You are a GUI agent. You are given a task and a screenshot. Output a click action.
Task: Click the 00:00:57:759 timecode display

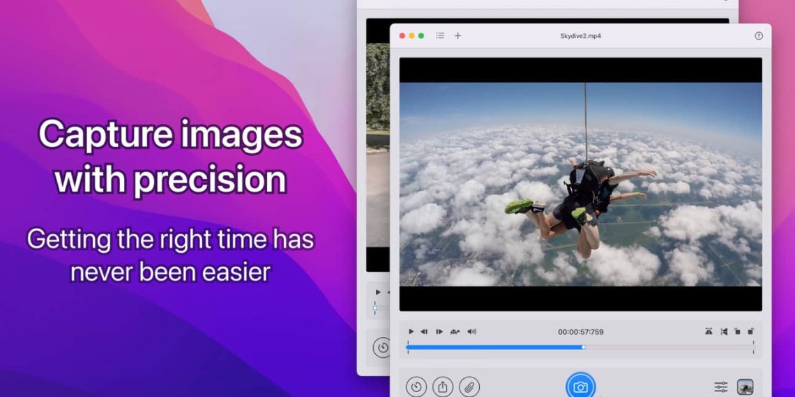pos(580,332)
